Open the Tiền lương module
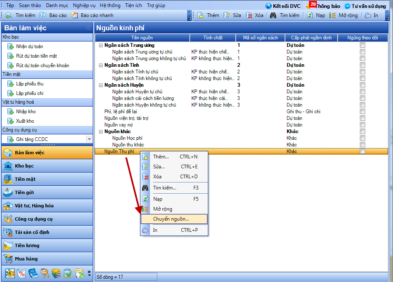 pyautogui.click(x=47, y=246)
